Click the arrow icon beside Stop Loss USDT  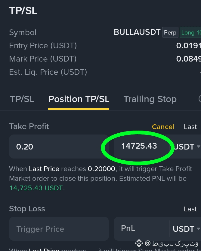pyautogui.click(x=199, y=228)
